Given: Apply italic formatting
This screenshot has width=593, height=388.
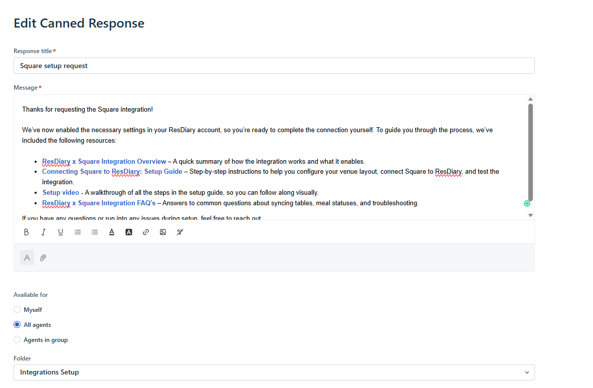Looking at the screenshot, I should (x=43, y=232).
